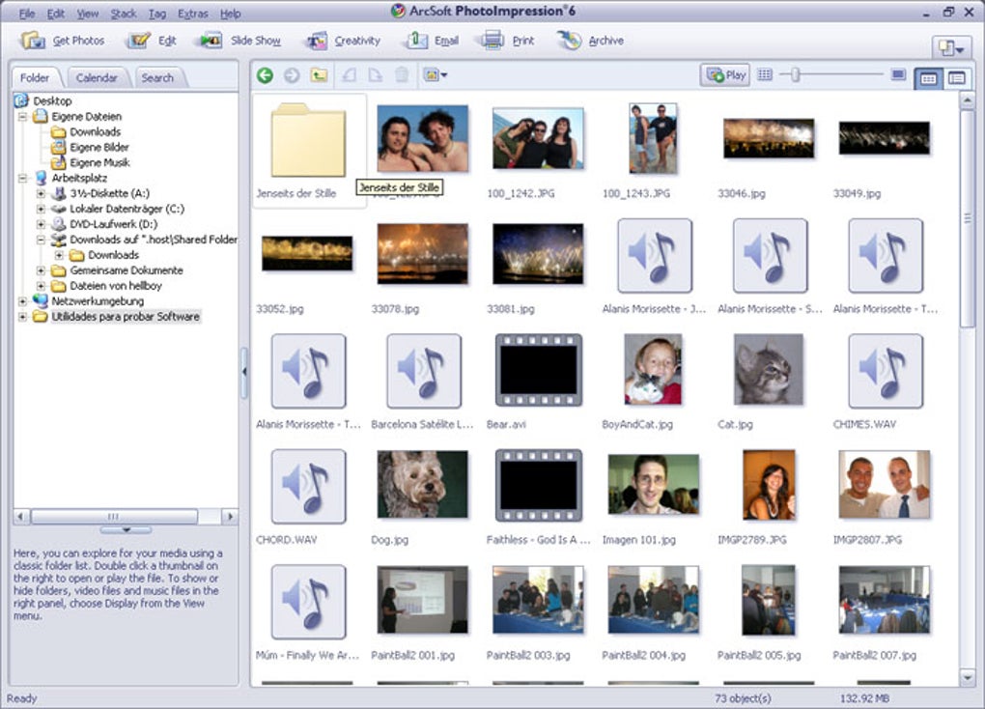The height and width of the screenshot is (709, 985).
Task: Click the Email toolbar icon
Action: pos(432,41)
